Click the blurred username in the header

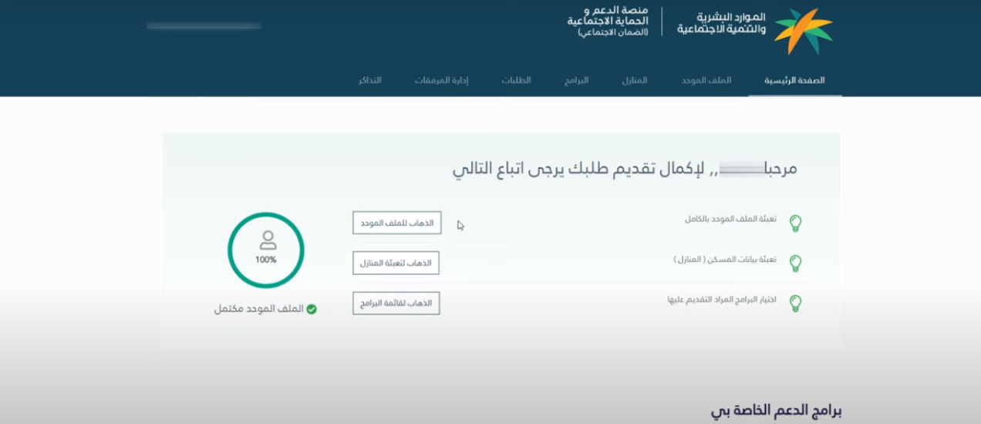pos(204,26)
